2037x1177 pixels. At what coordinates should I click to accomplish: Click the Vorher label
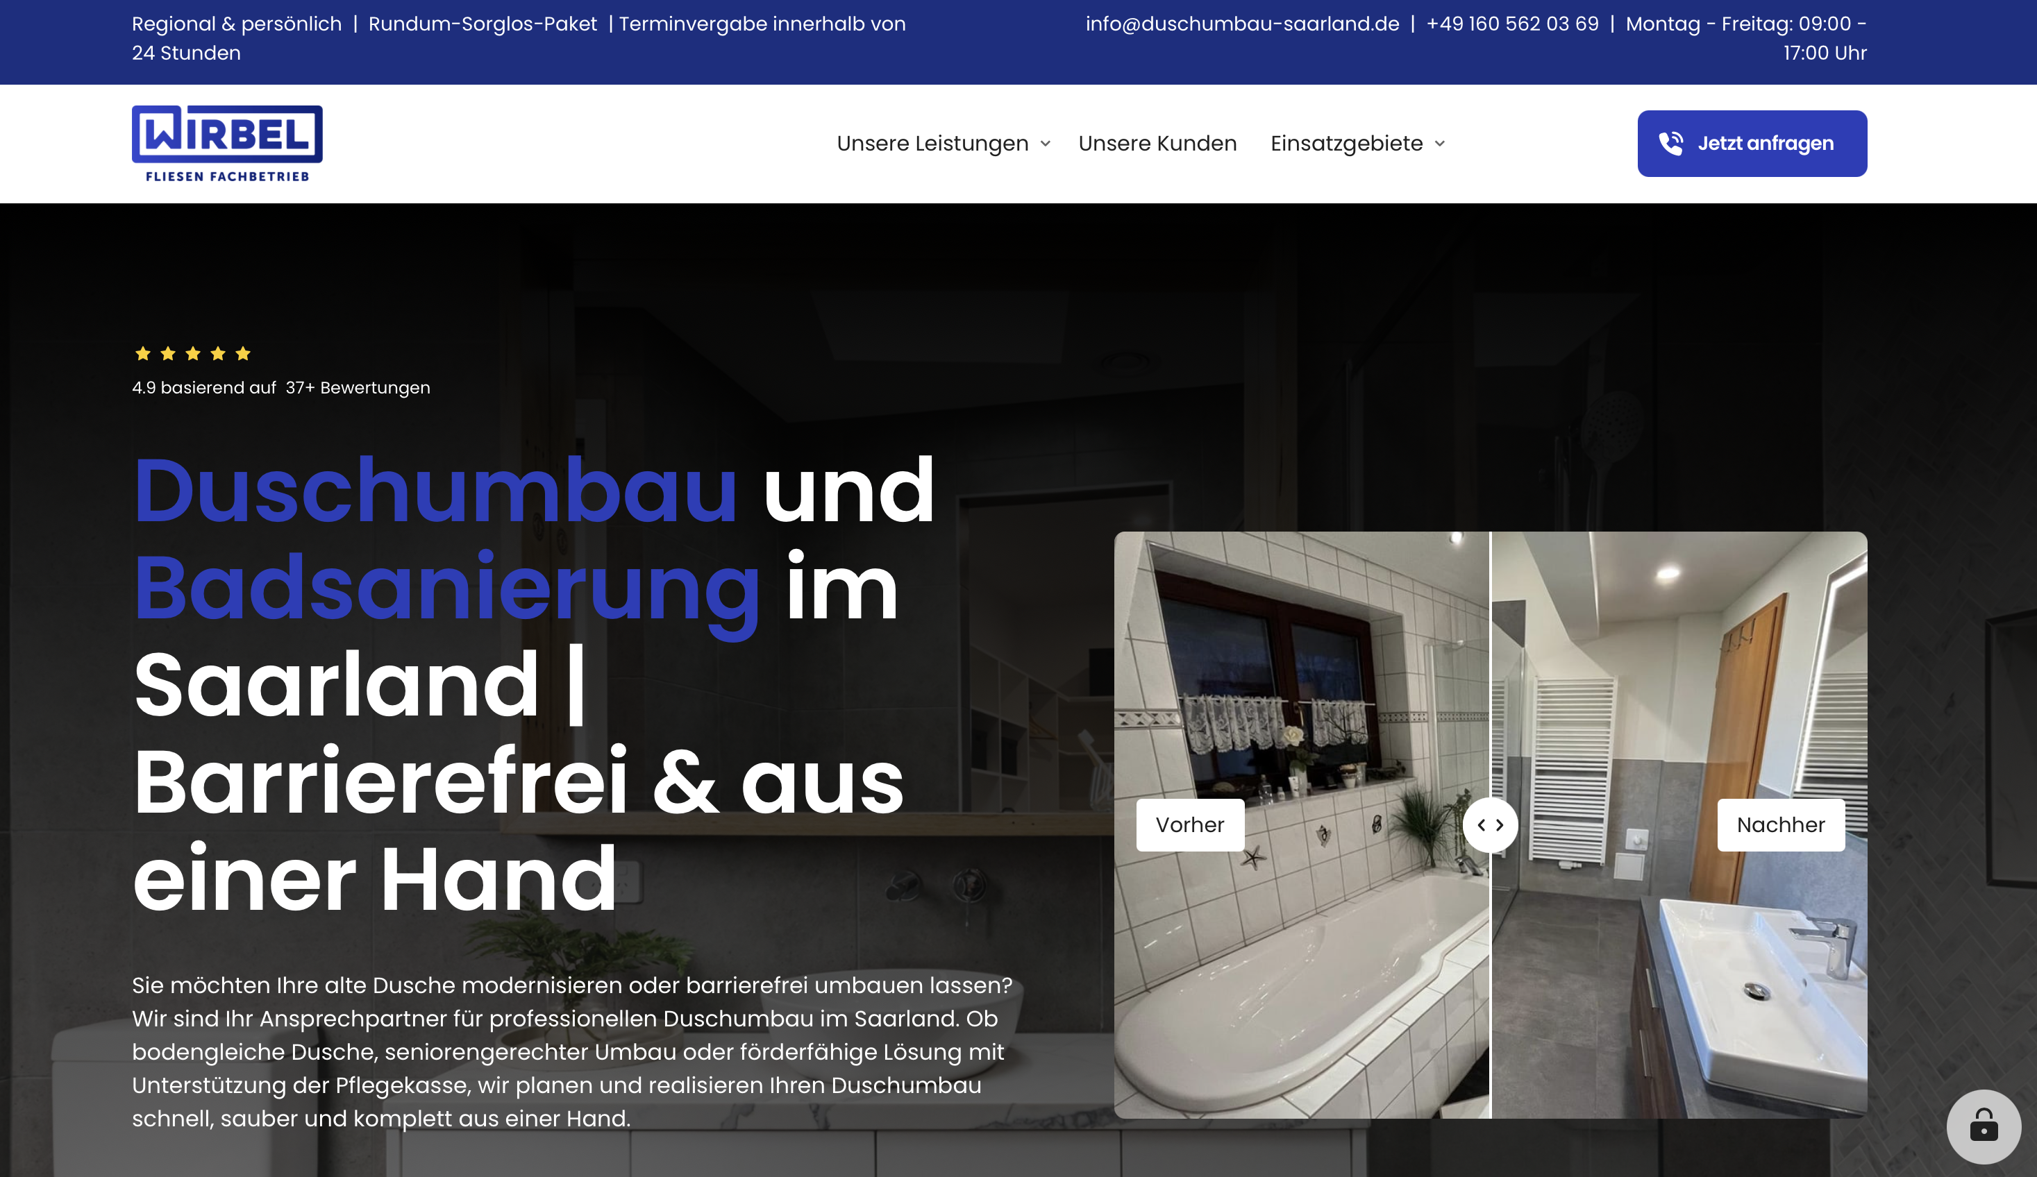pyautogui.click(x=1190, y=824)
